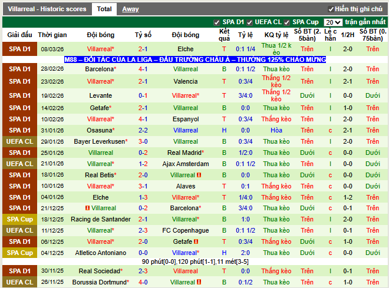Click red card icon beside Villarreal versus Borussia Dortmund

199,282
